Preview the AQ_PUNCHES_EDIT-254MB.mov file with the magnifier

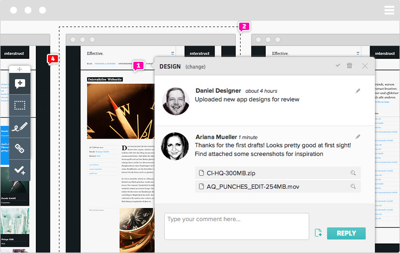[353, 186]
